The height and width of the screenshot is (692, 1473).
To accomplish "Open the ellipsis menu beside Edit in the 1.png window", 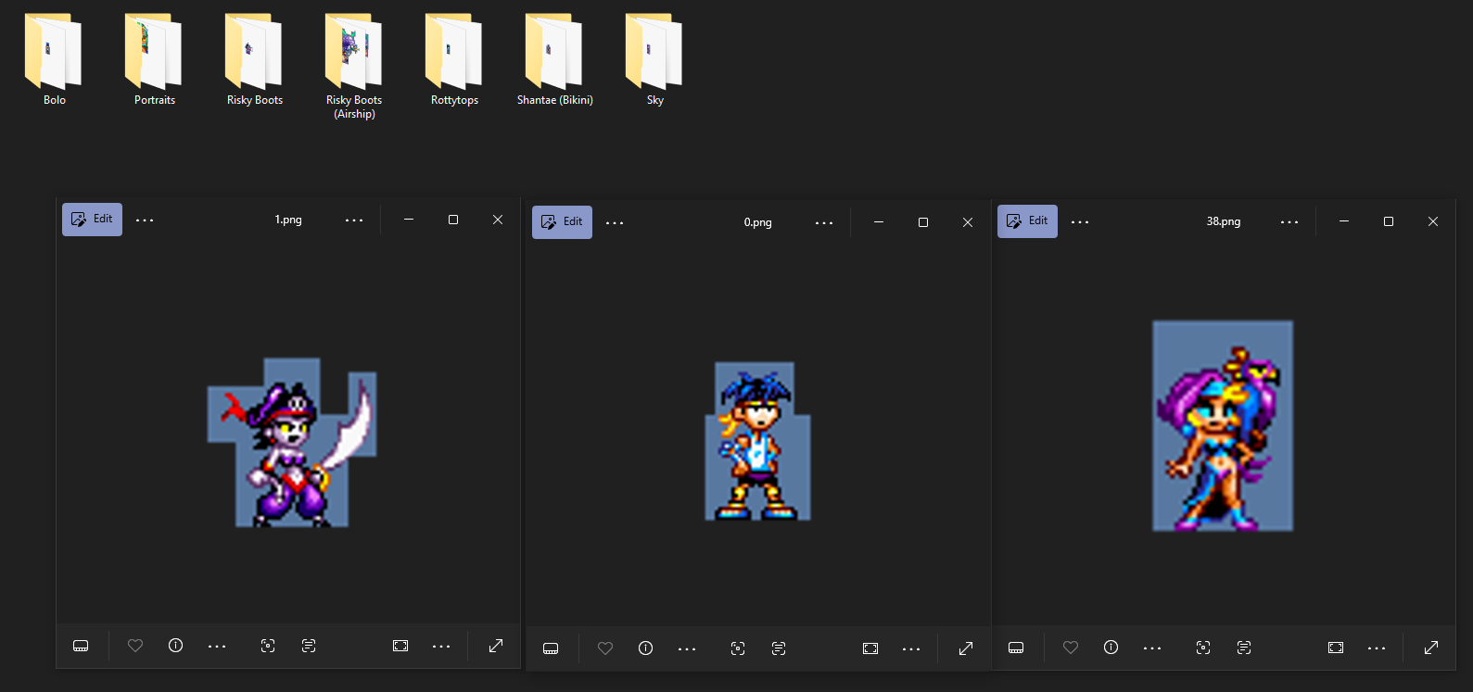I will [145, 220].
